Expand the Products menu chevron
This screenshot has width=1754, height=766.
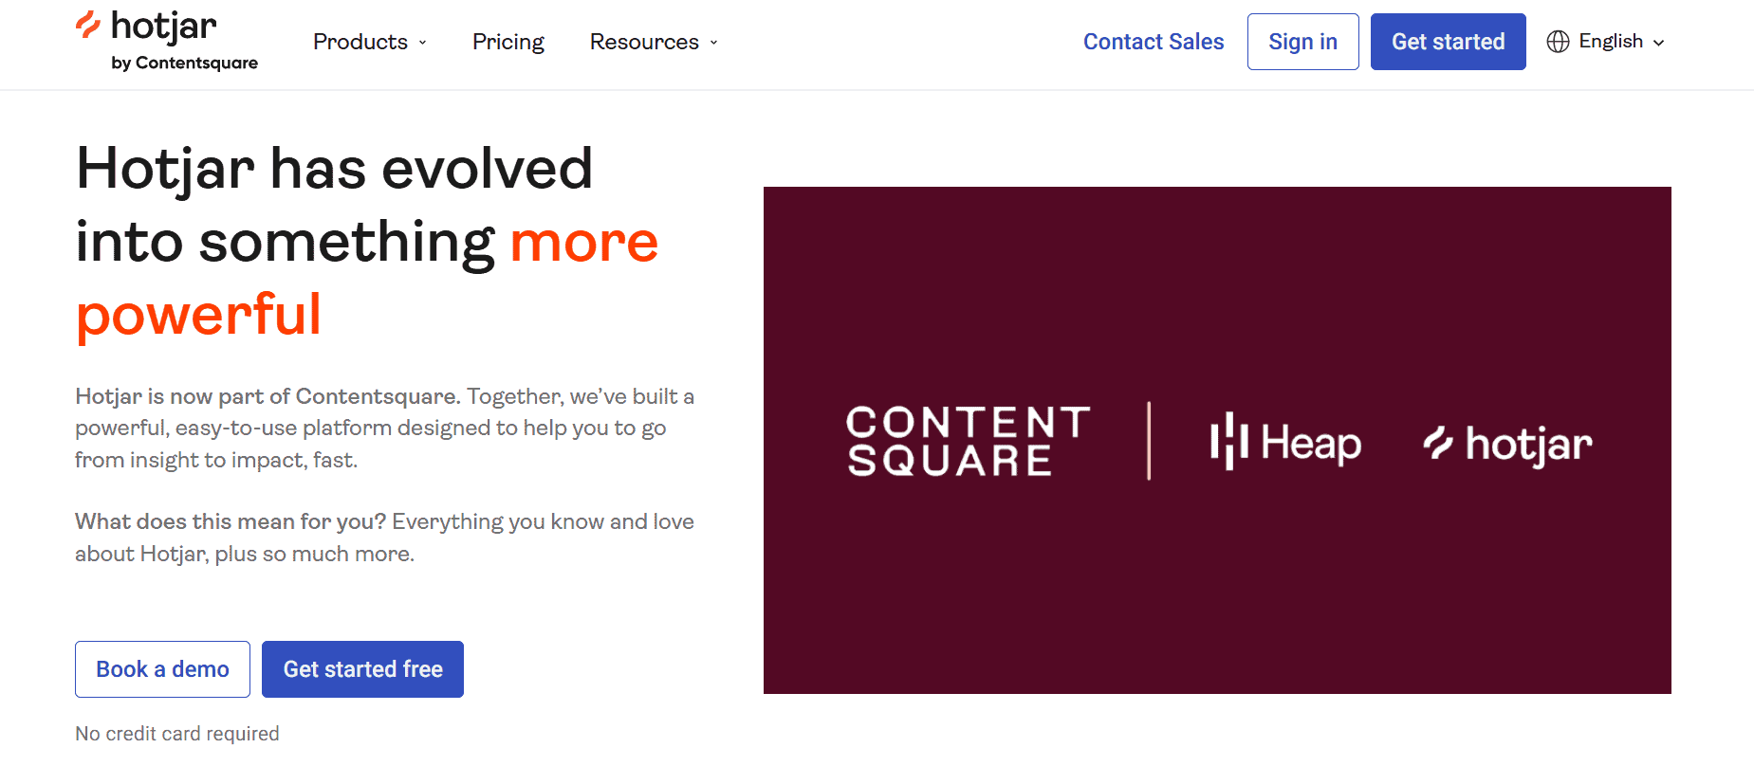pos(423,43)
